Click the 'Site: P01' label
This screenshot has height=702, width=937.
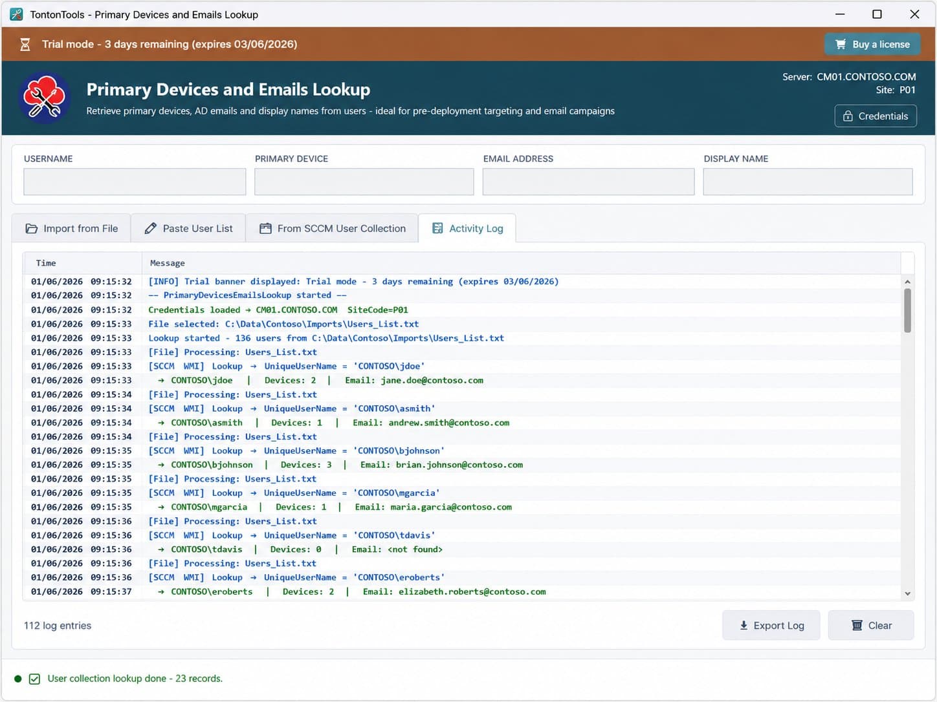click(x=896, y=90)
